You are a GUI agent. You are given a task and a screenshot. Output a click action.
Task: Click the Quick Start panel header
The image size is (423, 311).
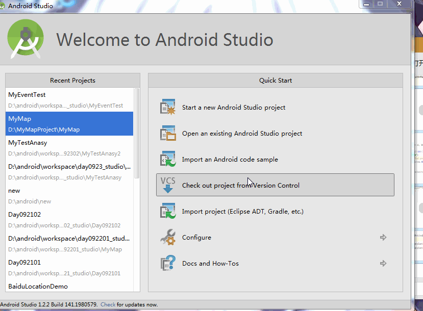(276, 81)
